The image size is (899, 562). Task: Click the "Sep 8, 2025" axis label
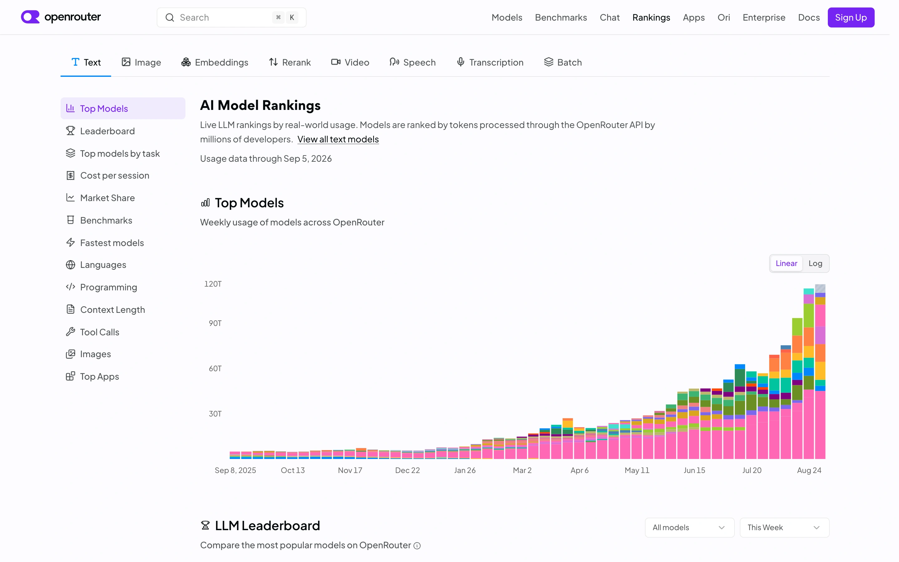pos(236,470)
